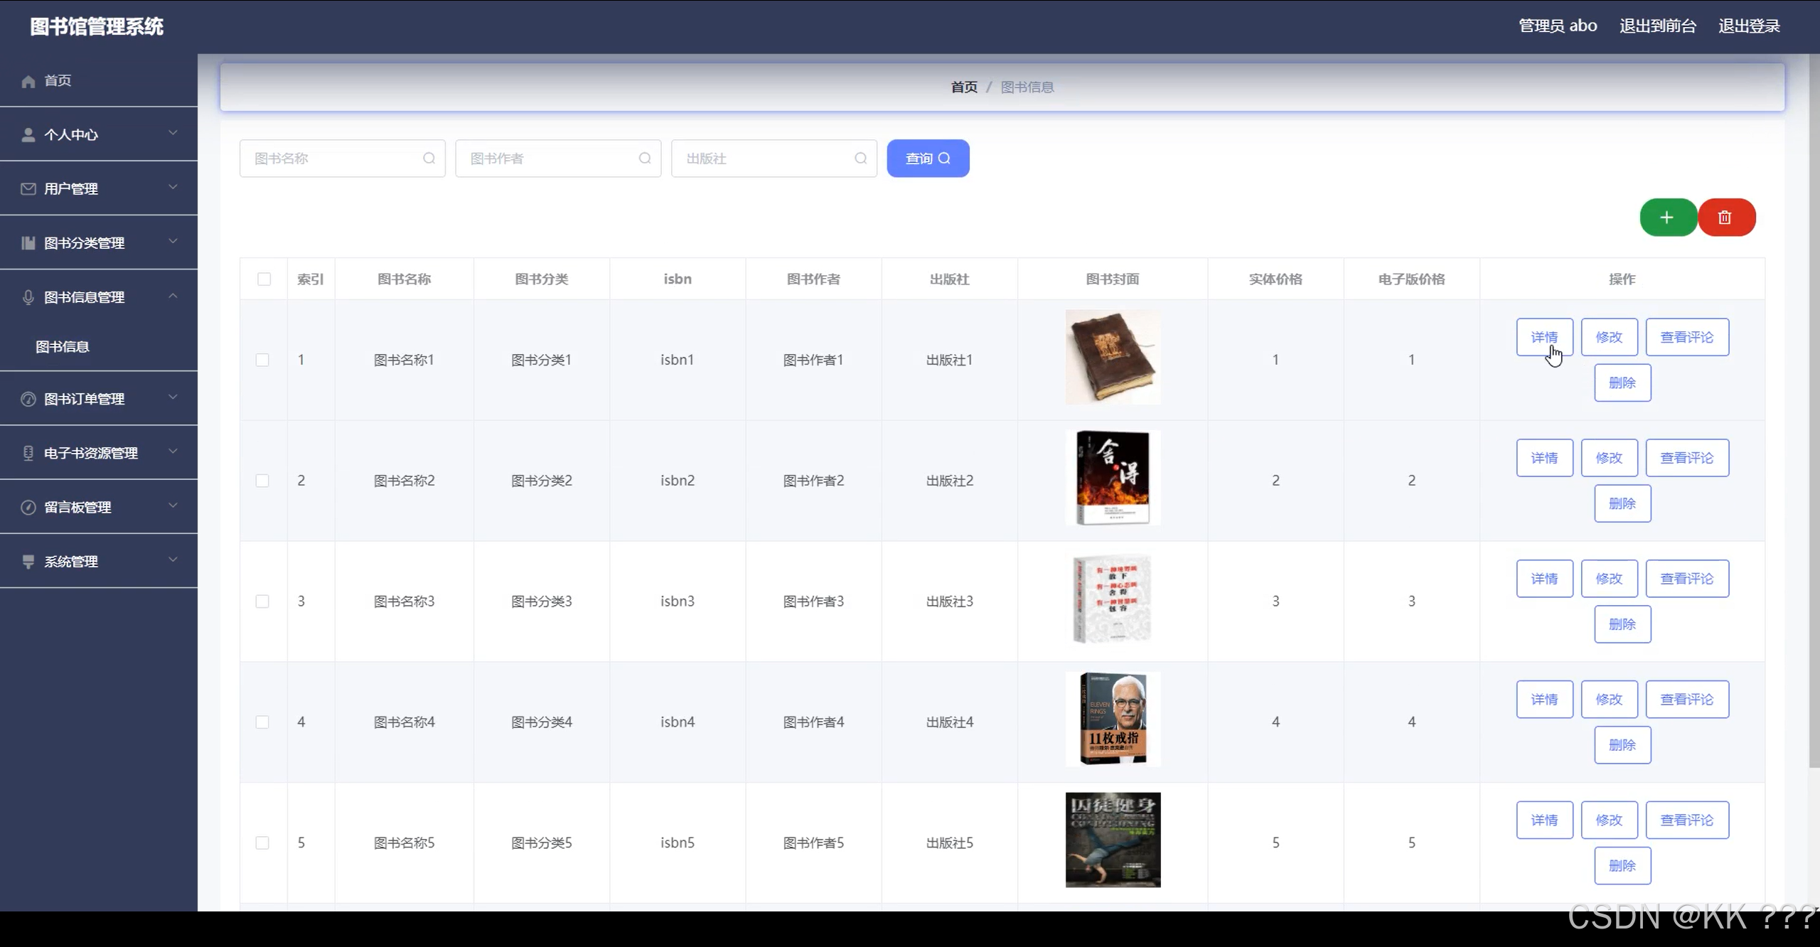The height and width of the screenshot is (947, 1820).
Task: Check the checkbox for row 3
Action: 262,601
